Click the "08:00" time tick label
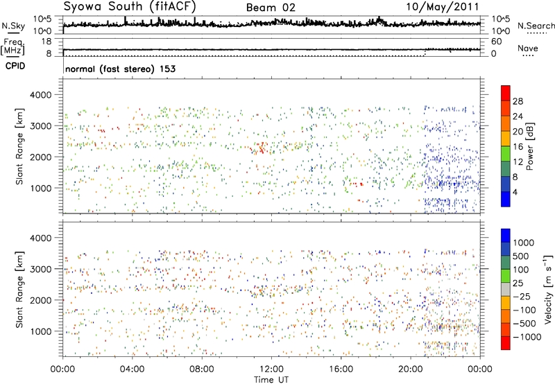This screenshot has width=555, height=384. coord(202,369)
